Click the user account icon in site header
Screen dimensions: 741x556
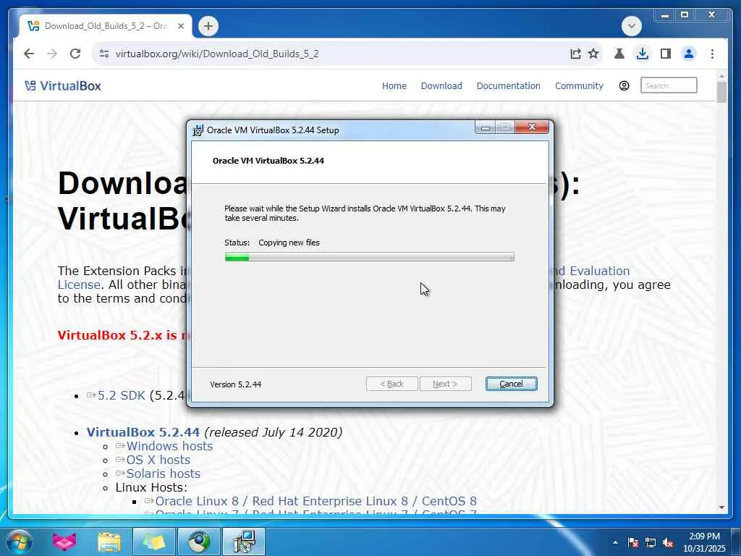point(624,86)
